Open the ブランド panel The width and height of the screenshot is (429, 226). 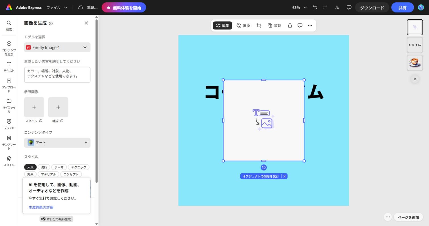point(9,124)
